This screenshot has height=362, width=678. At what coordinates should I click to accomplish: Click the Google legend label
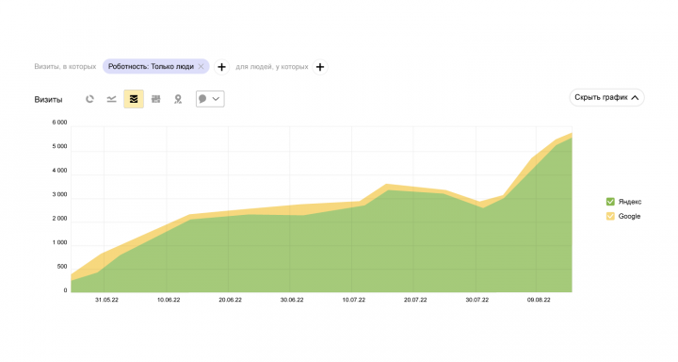point(629,216)
